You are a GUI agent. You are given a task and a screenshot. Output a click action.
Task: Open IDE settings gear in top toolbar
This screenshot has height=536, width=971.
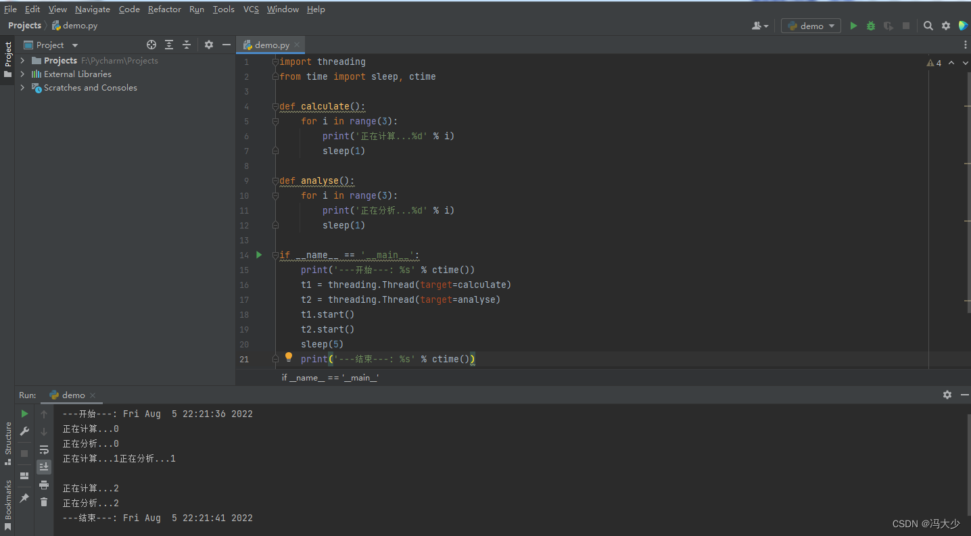click(946, 26)
